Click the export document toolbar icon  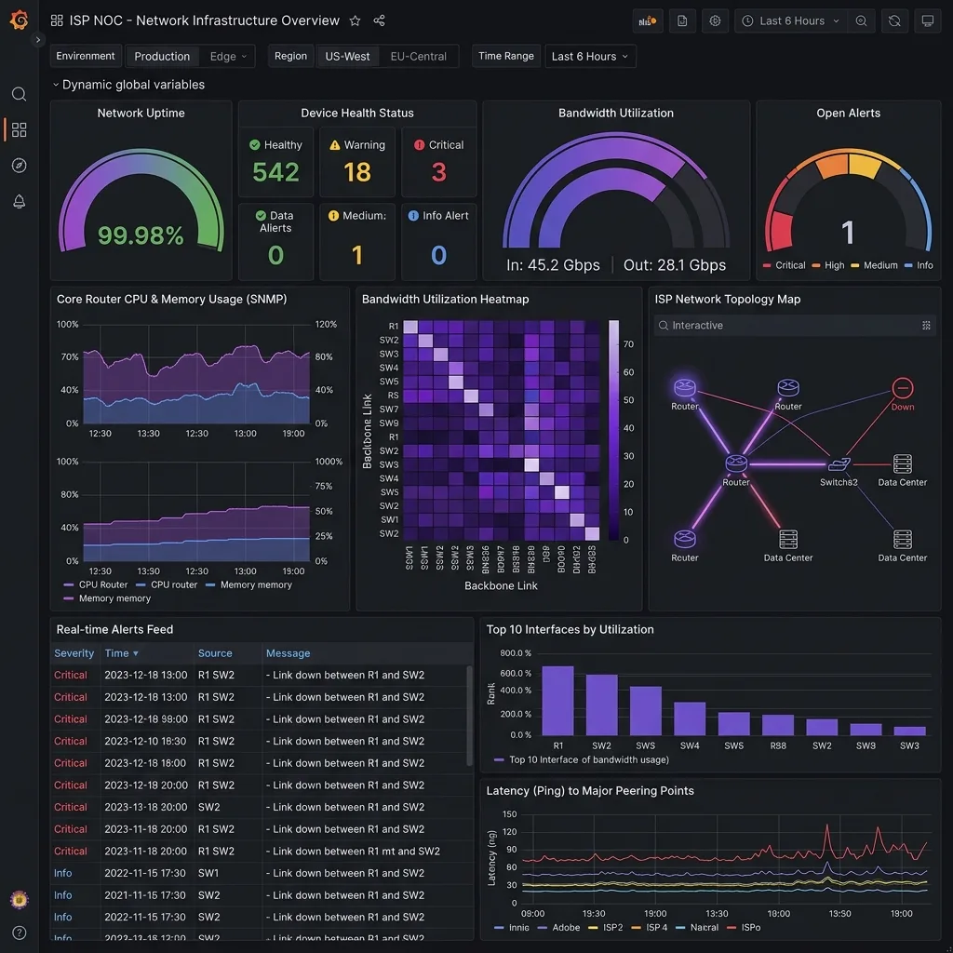pyautogui.click(x=682, y=20)
